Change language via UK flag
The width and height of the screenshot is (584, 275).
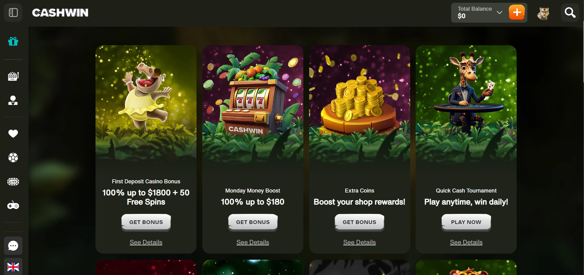click(x=13, y=267)
